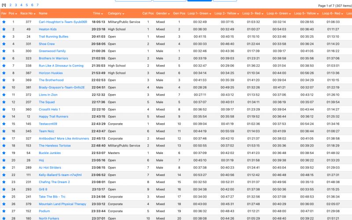Toggle favorite star for Trail Running Bullies
This screenshot has width=352, height=220.
click(4, 37)
